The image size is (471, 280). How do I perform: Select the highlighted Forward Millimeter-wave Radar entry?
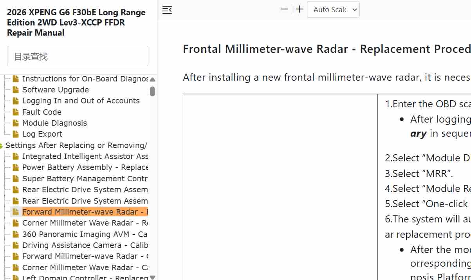(85, 212)
